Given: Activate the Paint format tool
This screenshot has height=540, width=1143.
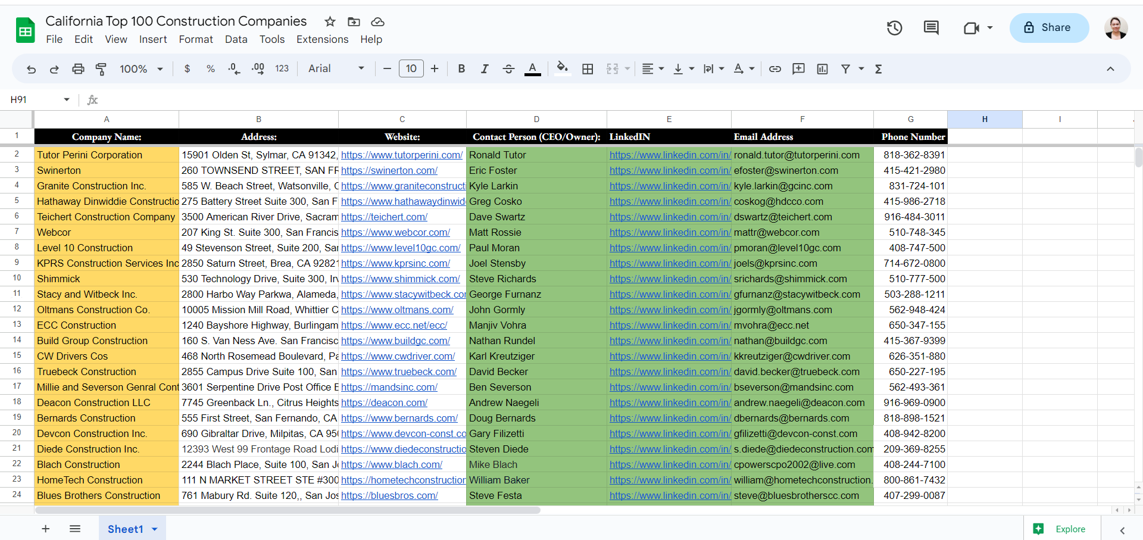Looking at the screenshot, I should pyautogui.click(x=101, y=69).
